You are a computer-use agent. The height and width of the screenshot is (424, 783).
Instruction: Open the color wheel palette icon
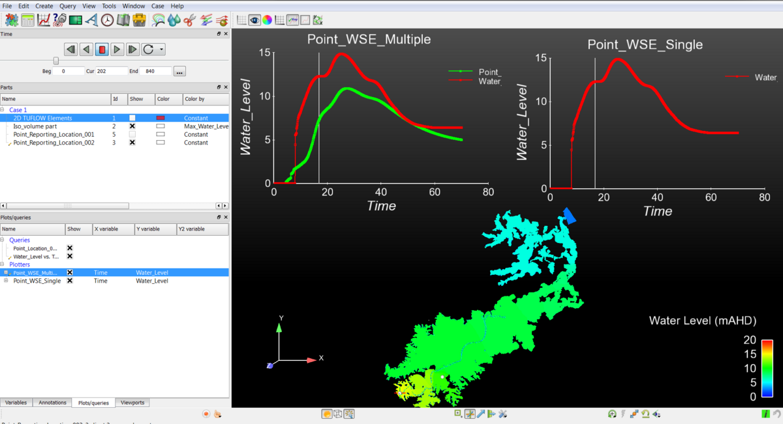tap(266, 20)
